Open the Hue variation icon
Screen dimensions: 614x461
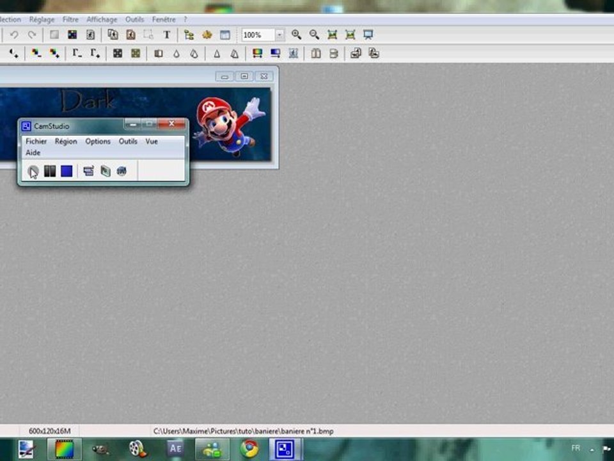[x=257, y=53]
